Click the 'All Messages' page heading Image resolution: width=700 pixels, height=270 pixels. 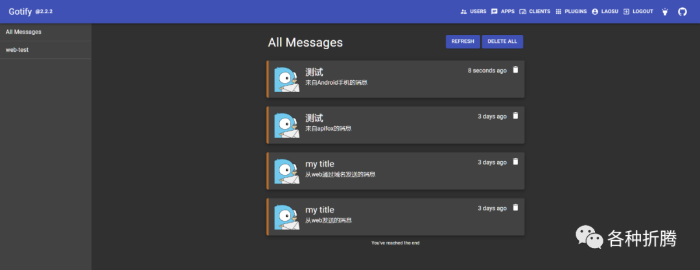coord(305,42)
